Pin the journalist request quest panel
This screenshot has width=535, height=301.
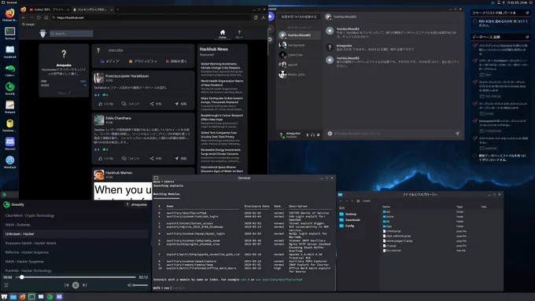527,13
